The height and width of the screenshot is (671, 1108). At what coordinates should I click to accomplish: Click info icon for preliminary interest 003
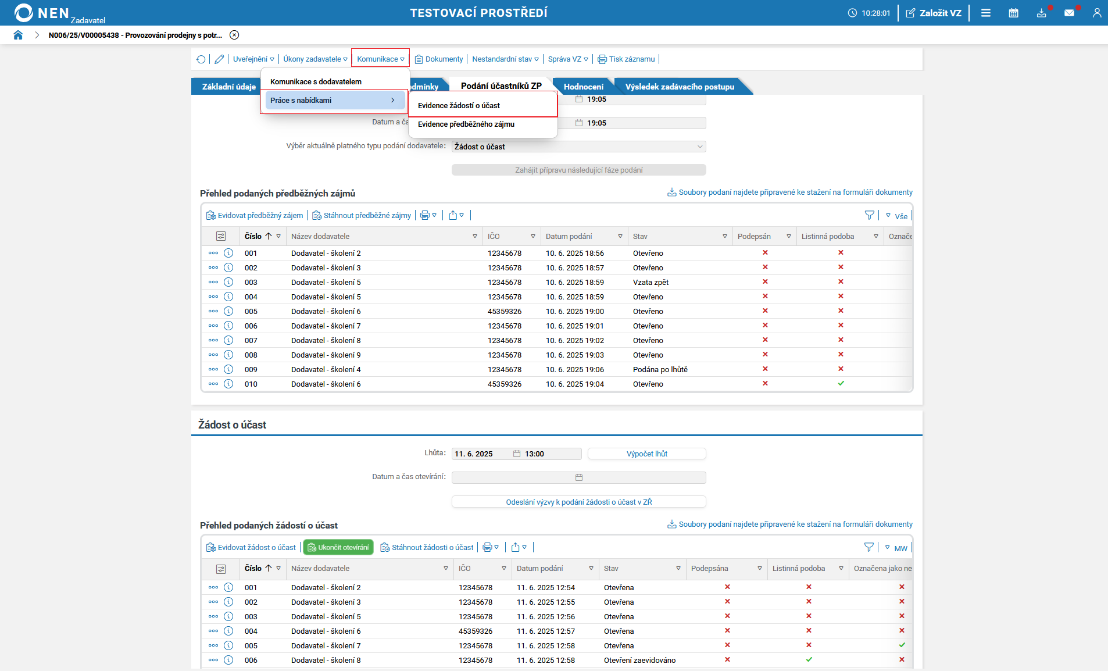pyautogui.click(x=228, y=282)
